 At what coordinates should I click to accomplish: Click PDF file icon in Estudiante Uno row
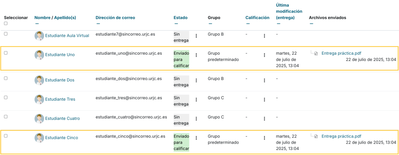click(316, 53)
